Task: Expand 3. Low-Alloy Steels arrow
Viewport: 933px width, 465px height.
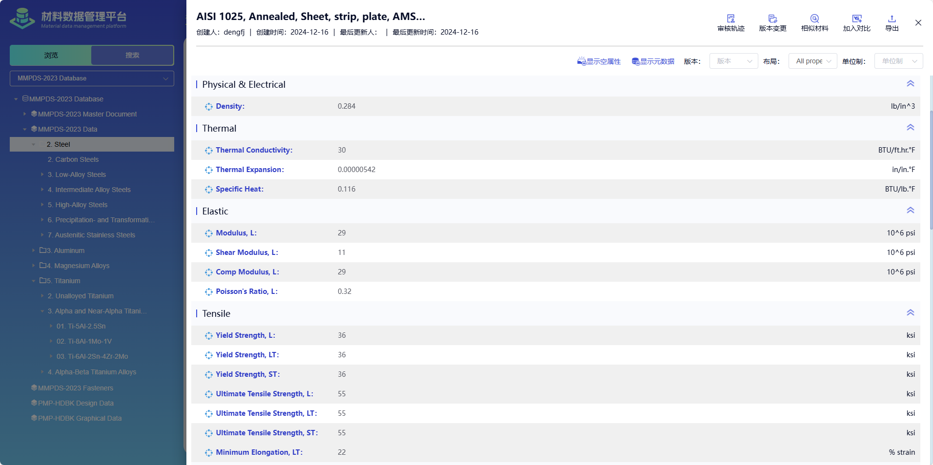Action: [x=42, y=174]
